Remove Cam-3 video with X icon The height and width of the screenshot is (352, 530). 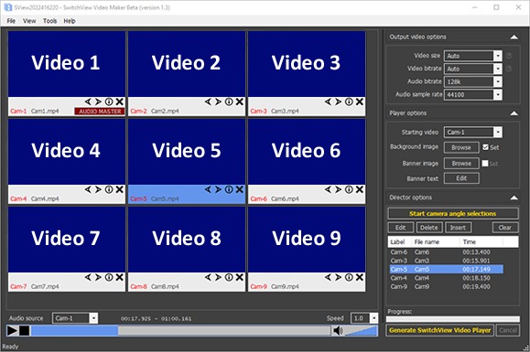360,101
